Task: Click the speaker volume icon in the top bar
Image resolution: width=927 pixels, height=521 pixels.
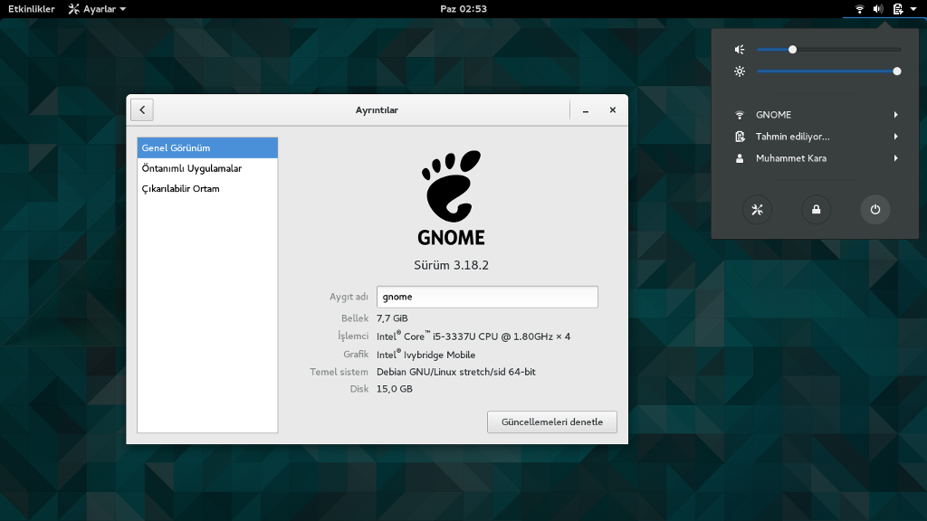Action: 878,9
